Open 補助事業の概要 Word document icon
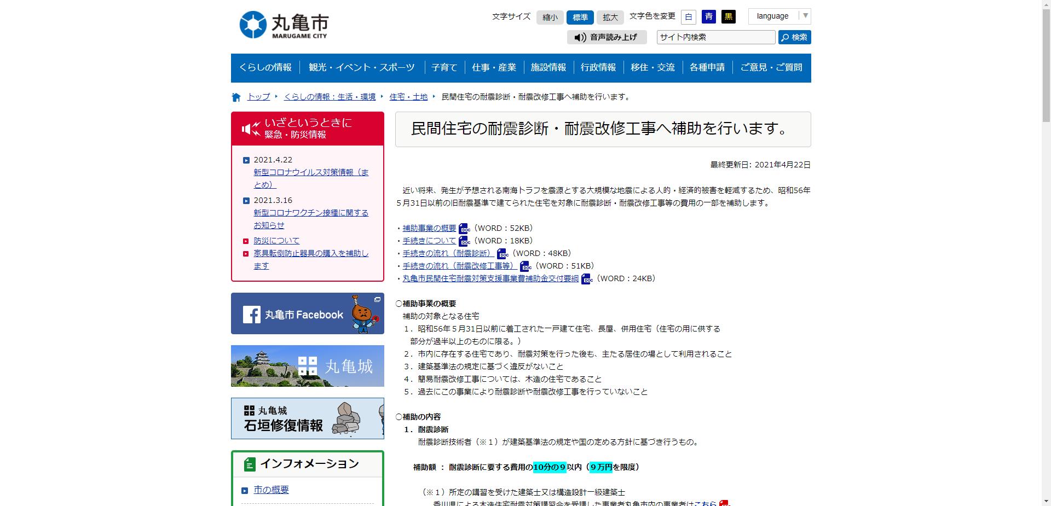The width and height of the screenshot is (1051, 506). (x=464, y=229)
